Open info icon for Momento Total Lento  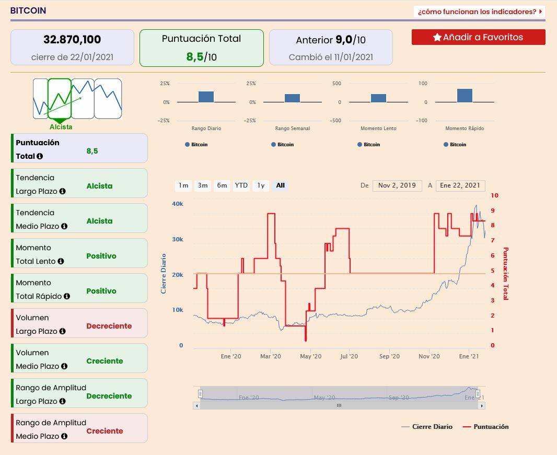tap(61, 261)
